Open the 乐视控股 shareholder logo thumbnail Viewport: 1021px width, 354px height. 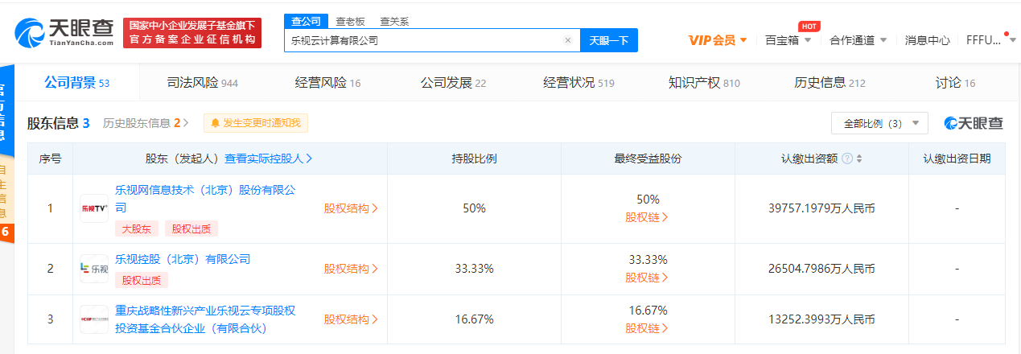[x=94, y=269]
